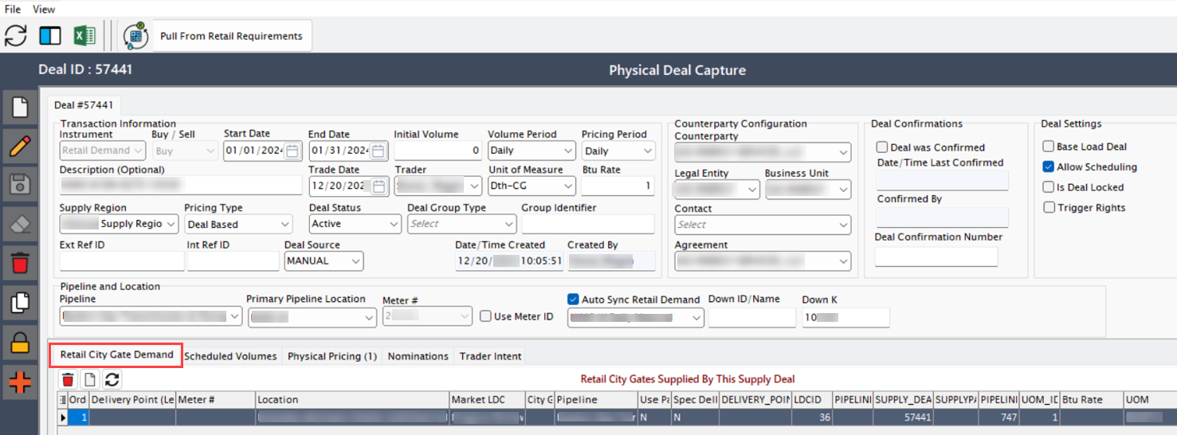The width and height of the screenshot is (1177, 435).
Task: Click the Refresh icon in top toolbar
Action: click(16, 36)
